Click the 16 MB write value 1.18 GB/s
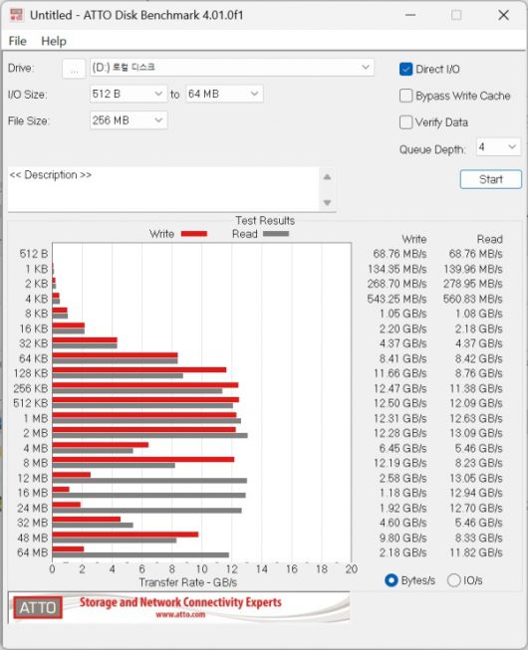 point(402,493)
